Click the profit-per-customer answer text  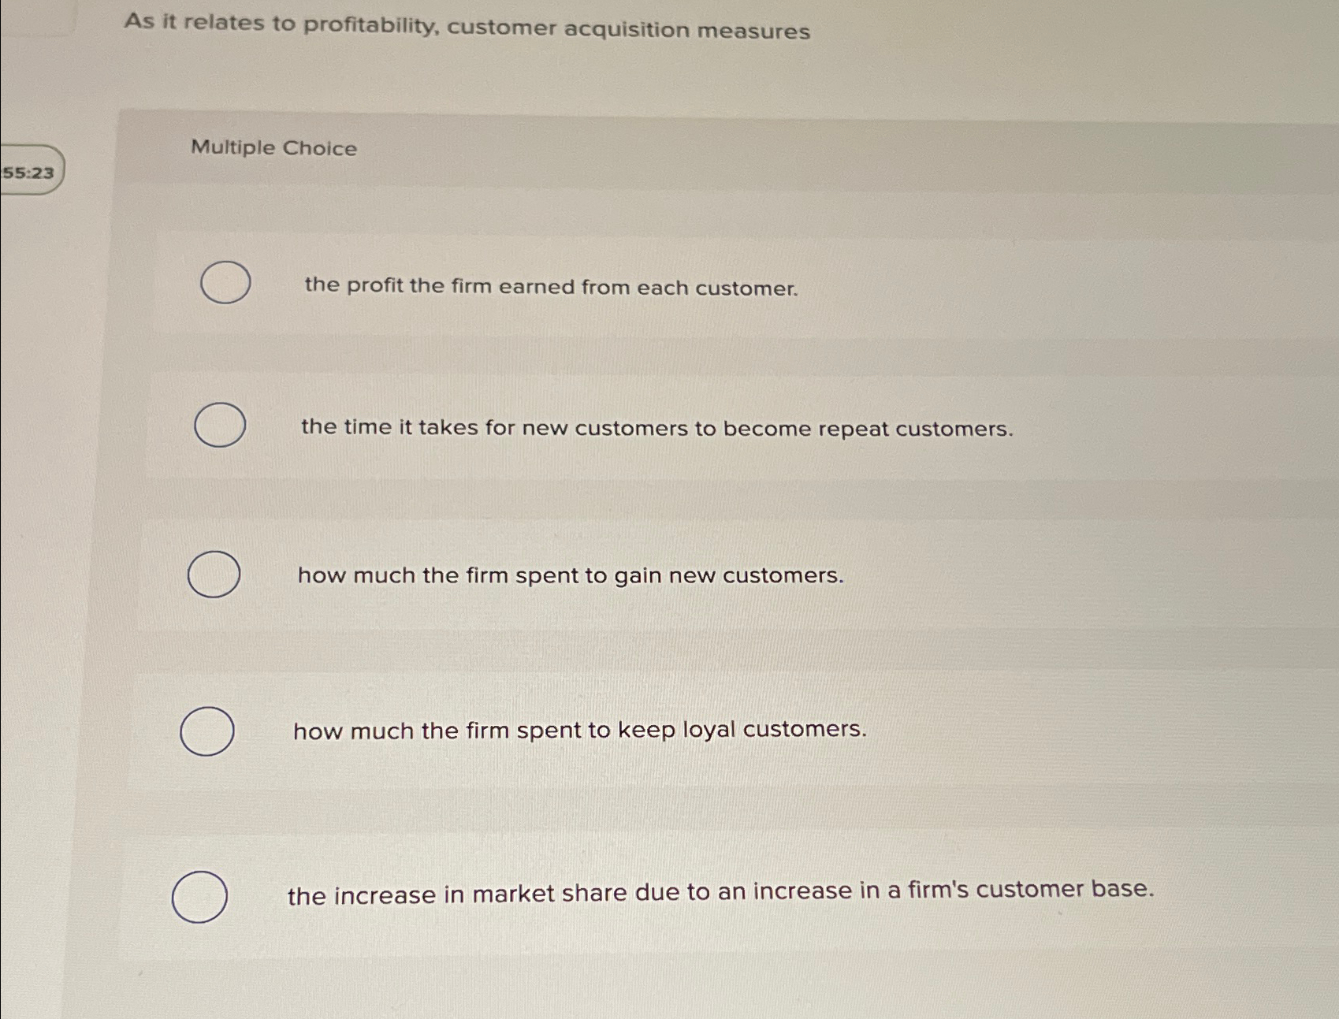[x=552, y=288]
